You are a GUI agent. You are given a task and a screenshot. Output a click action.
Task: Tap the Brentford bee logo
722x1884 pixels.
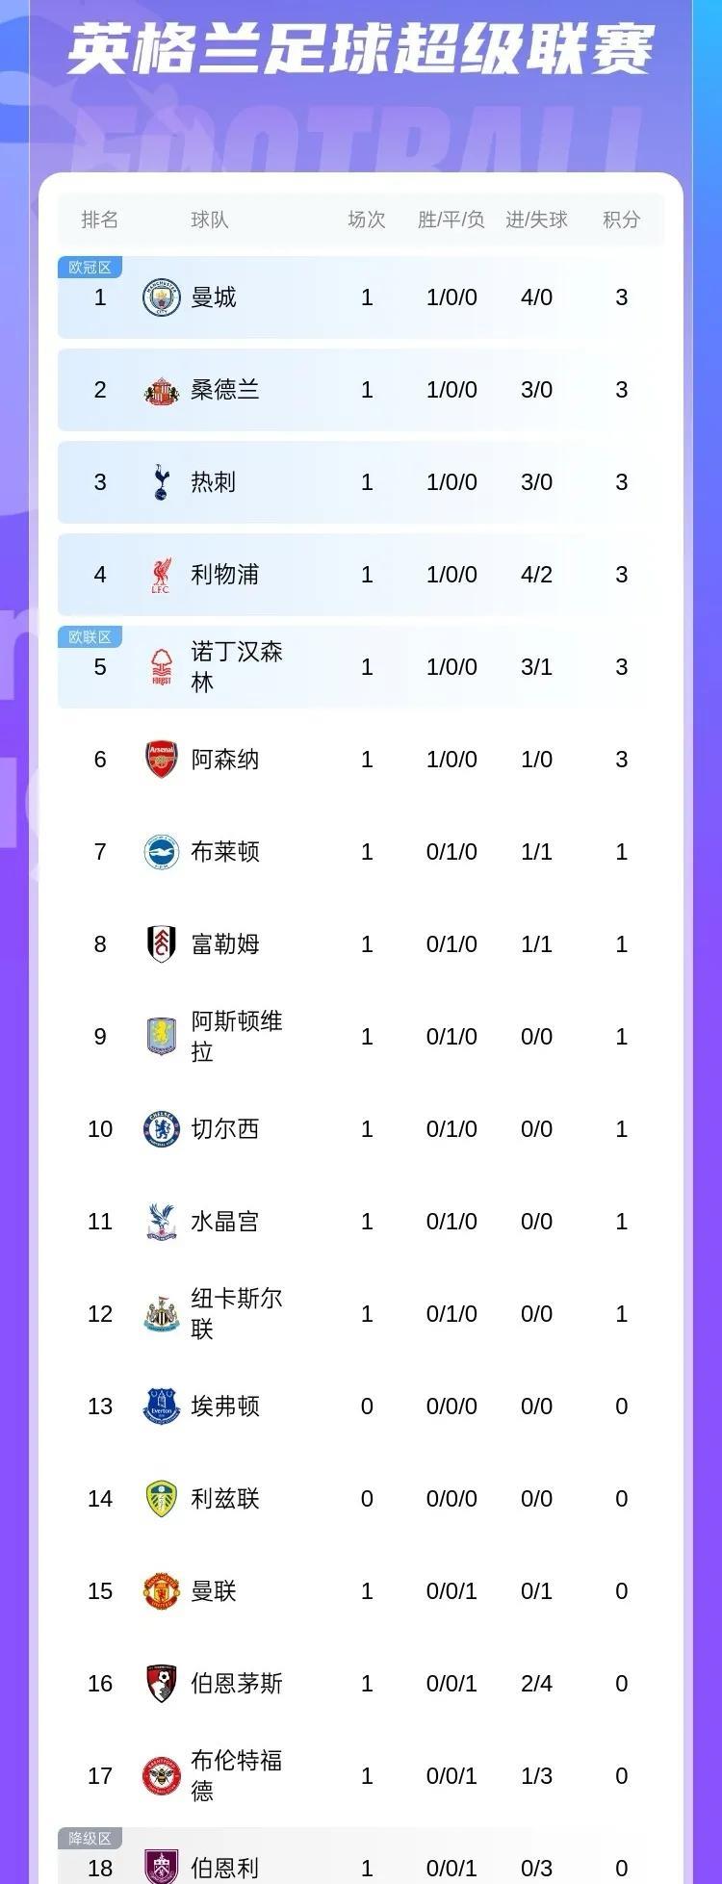pos(162,1776)
